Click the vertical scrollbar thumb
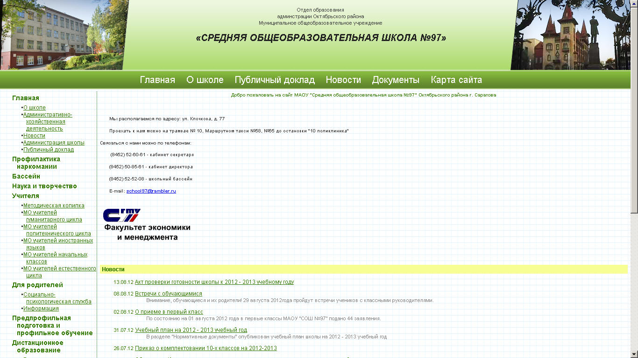 click(x=634, y=110)
